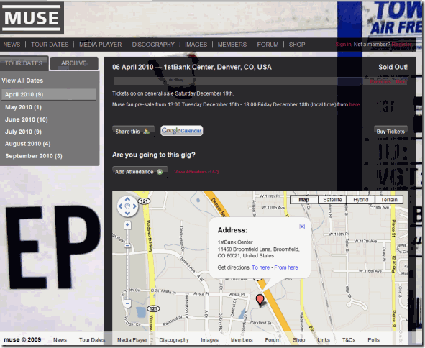The height and width of the screenshot is (348, 425).
Task: Pan the map down arrow
Action: 127,214
